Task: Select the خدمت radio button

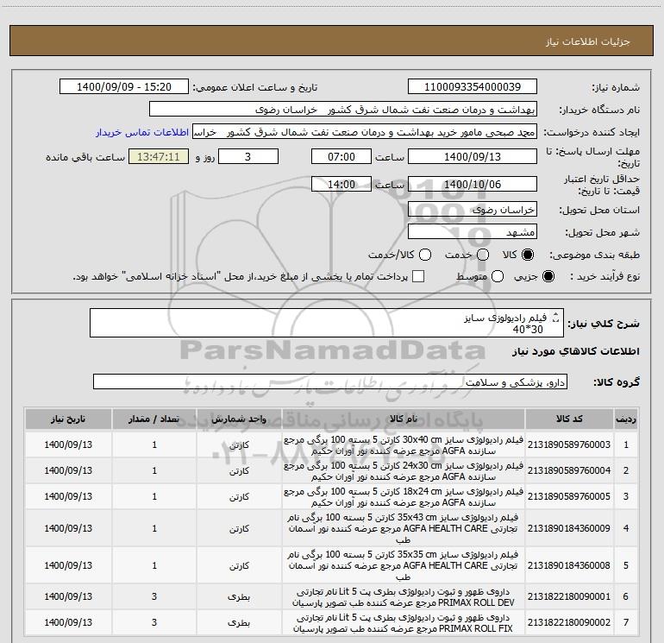Action: [x=483, y=255]
